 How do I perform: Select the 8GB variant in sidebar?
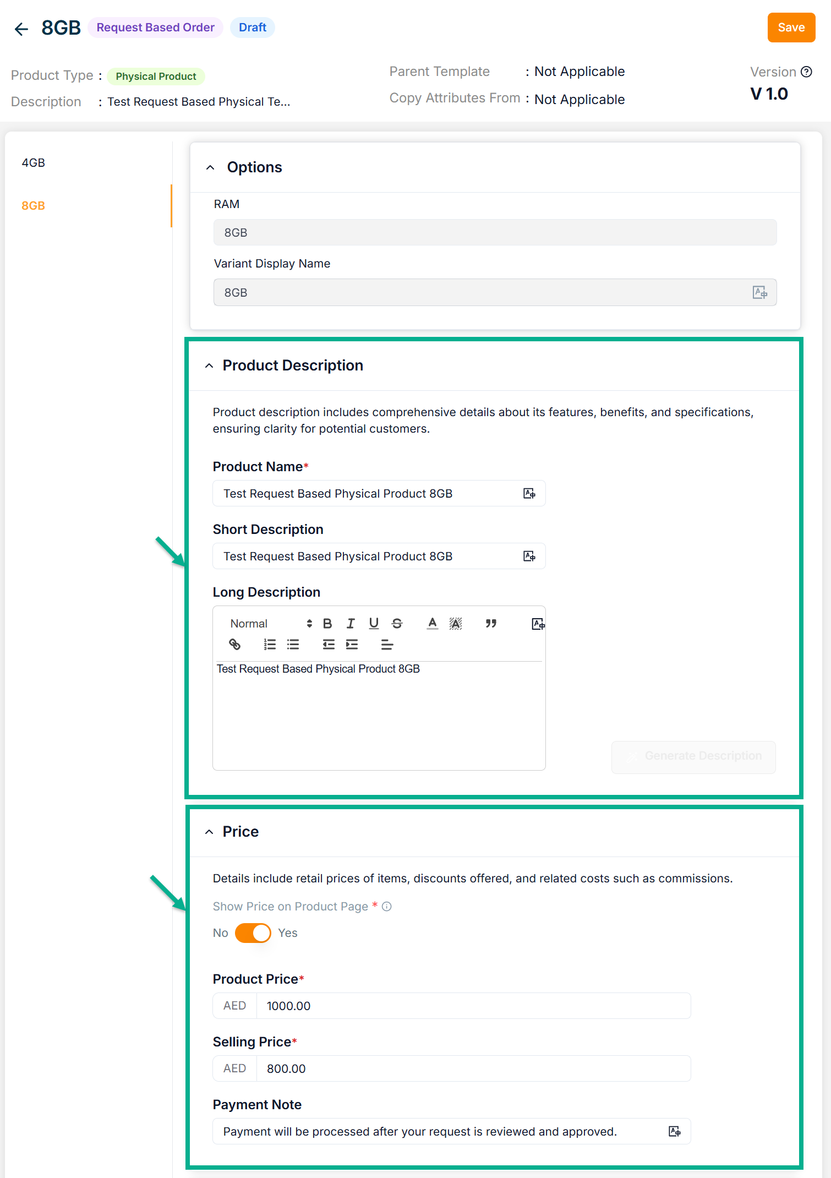(x=34, y=206)
